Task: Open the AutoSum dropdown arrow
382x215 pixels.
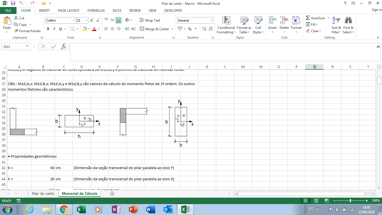Action: coord(328,18)
